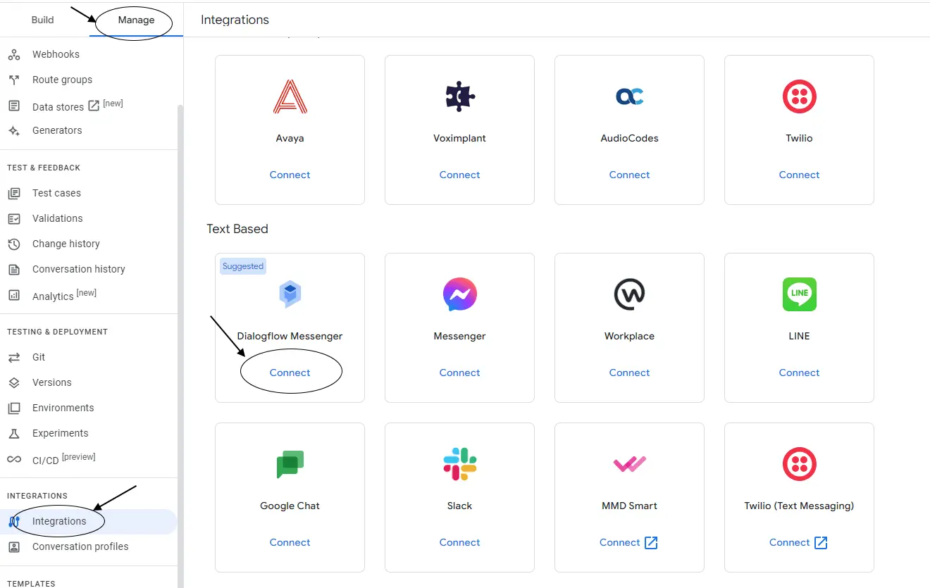Connect the LINE integration

[799, 373]
